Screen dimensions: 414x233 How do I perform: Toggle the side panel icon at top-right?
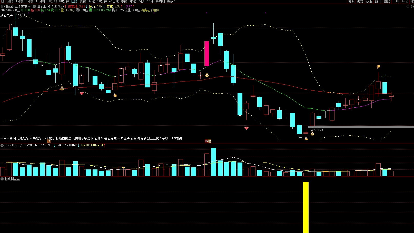pyautogui.click(x=412, y=6)
